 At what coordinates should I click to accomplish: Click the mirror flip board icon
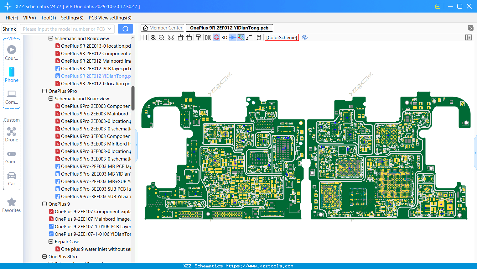point(208,38)
